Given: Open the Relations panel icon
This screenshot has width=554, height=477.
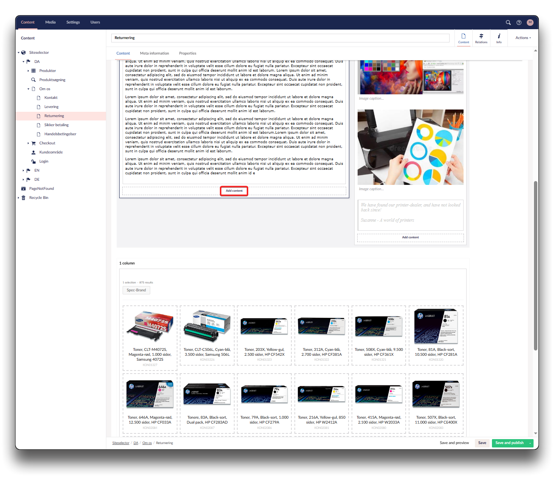Looking at the screenshot, I should [481, 38].
